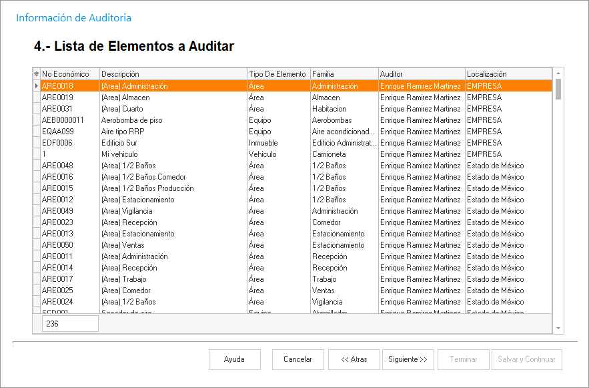Advance using the Siguiente button
Viewport: 589px width, 388px height.
pos(409,359)
